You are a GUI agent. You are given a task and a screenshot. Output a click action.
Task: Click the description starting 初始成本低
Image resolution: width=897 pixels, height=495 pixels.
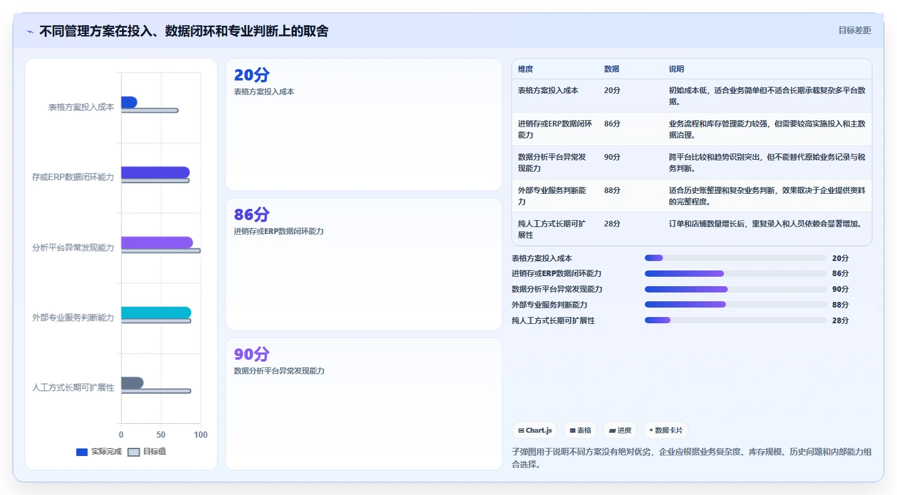(767, 96)
